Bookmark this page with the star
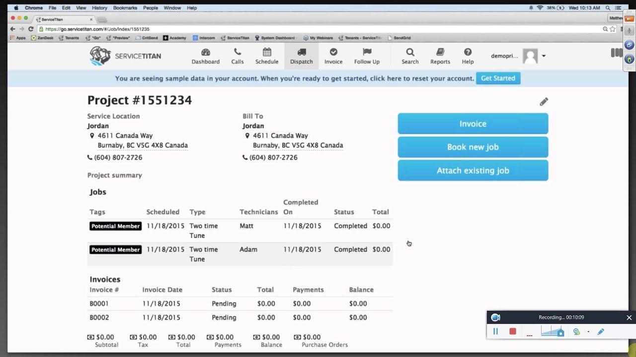Screen dimensions: 636x357 [613, 29]
